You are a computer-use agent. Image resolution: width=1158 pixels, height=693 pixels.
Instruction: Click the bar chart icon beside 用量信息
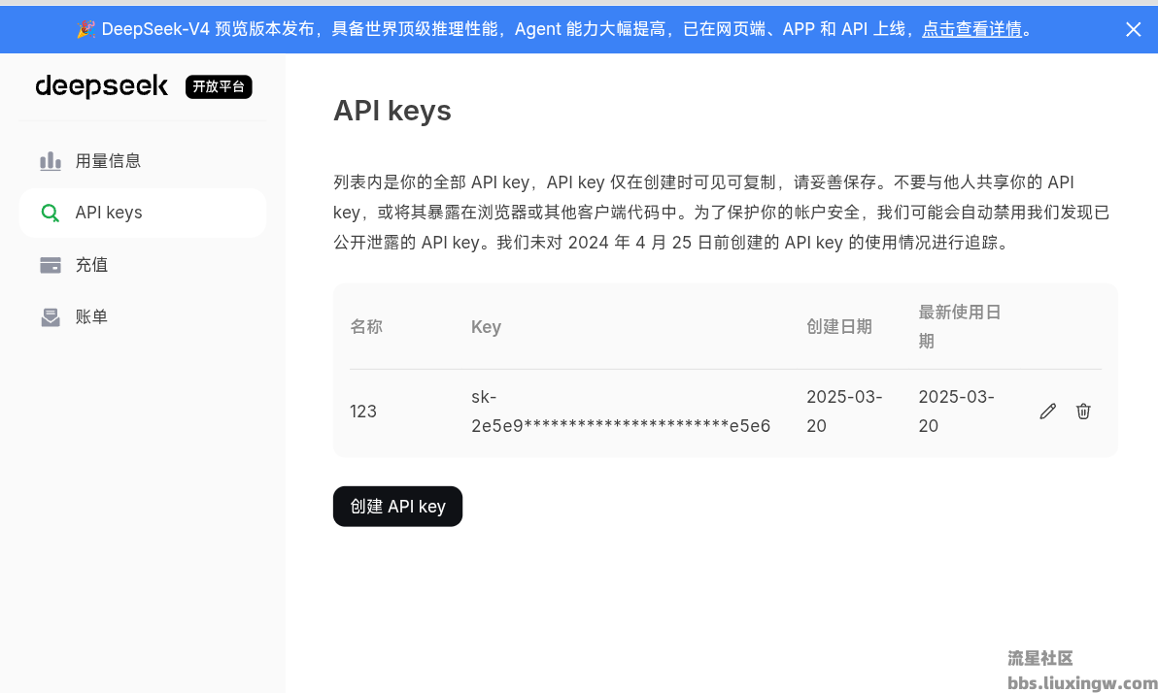[x=51, y=161]
